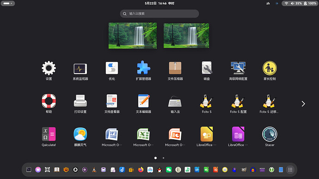Launch Firefox from the dock
This screenshot has height=179, width=319.
click(141, 169)
